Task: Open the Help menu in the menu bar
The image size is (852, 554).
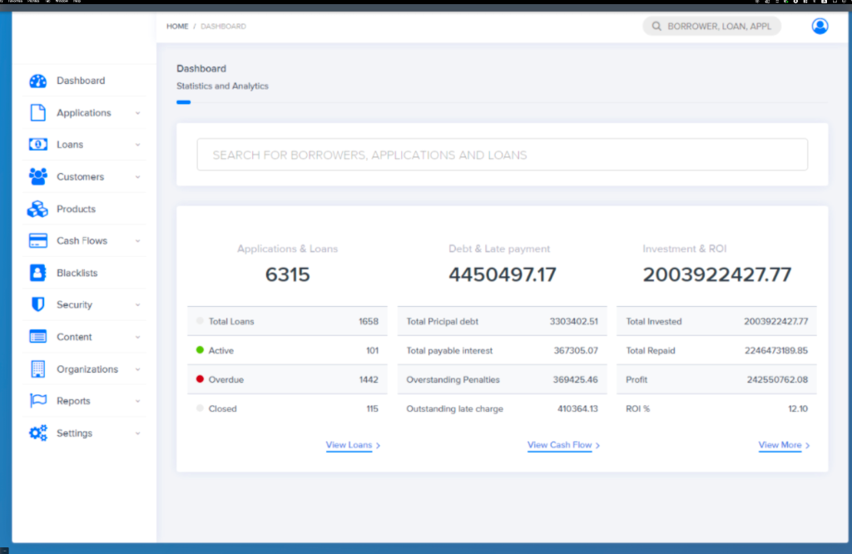Action: [76, 2]
